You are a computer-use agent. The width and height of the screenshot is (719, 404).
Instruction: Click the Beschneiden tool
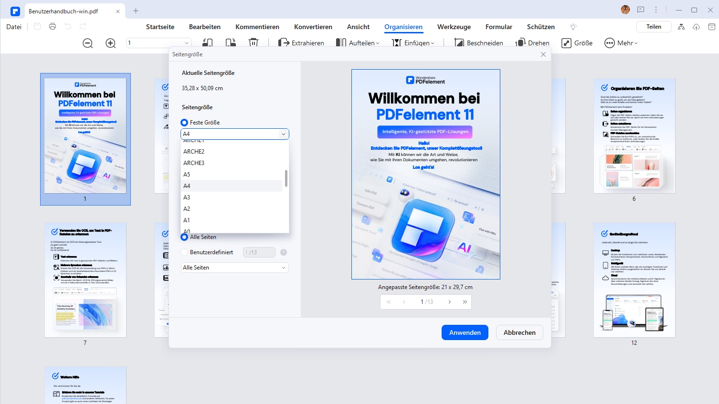click(478, 43)
